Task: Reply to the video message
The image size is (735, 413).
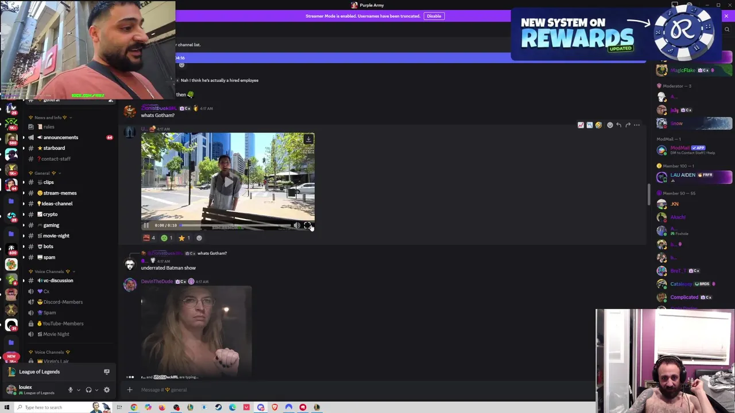Action: [x=619, y=125]
